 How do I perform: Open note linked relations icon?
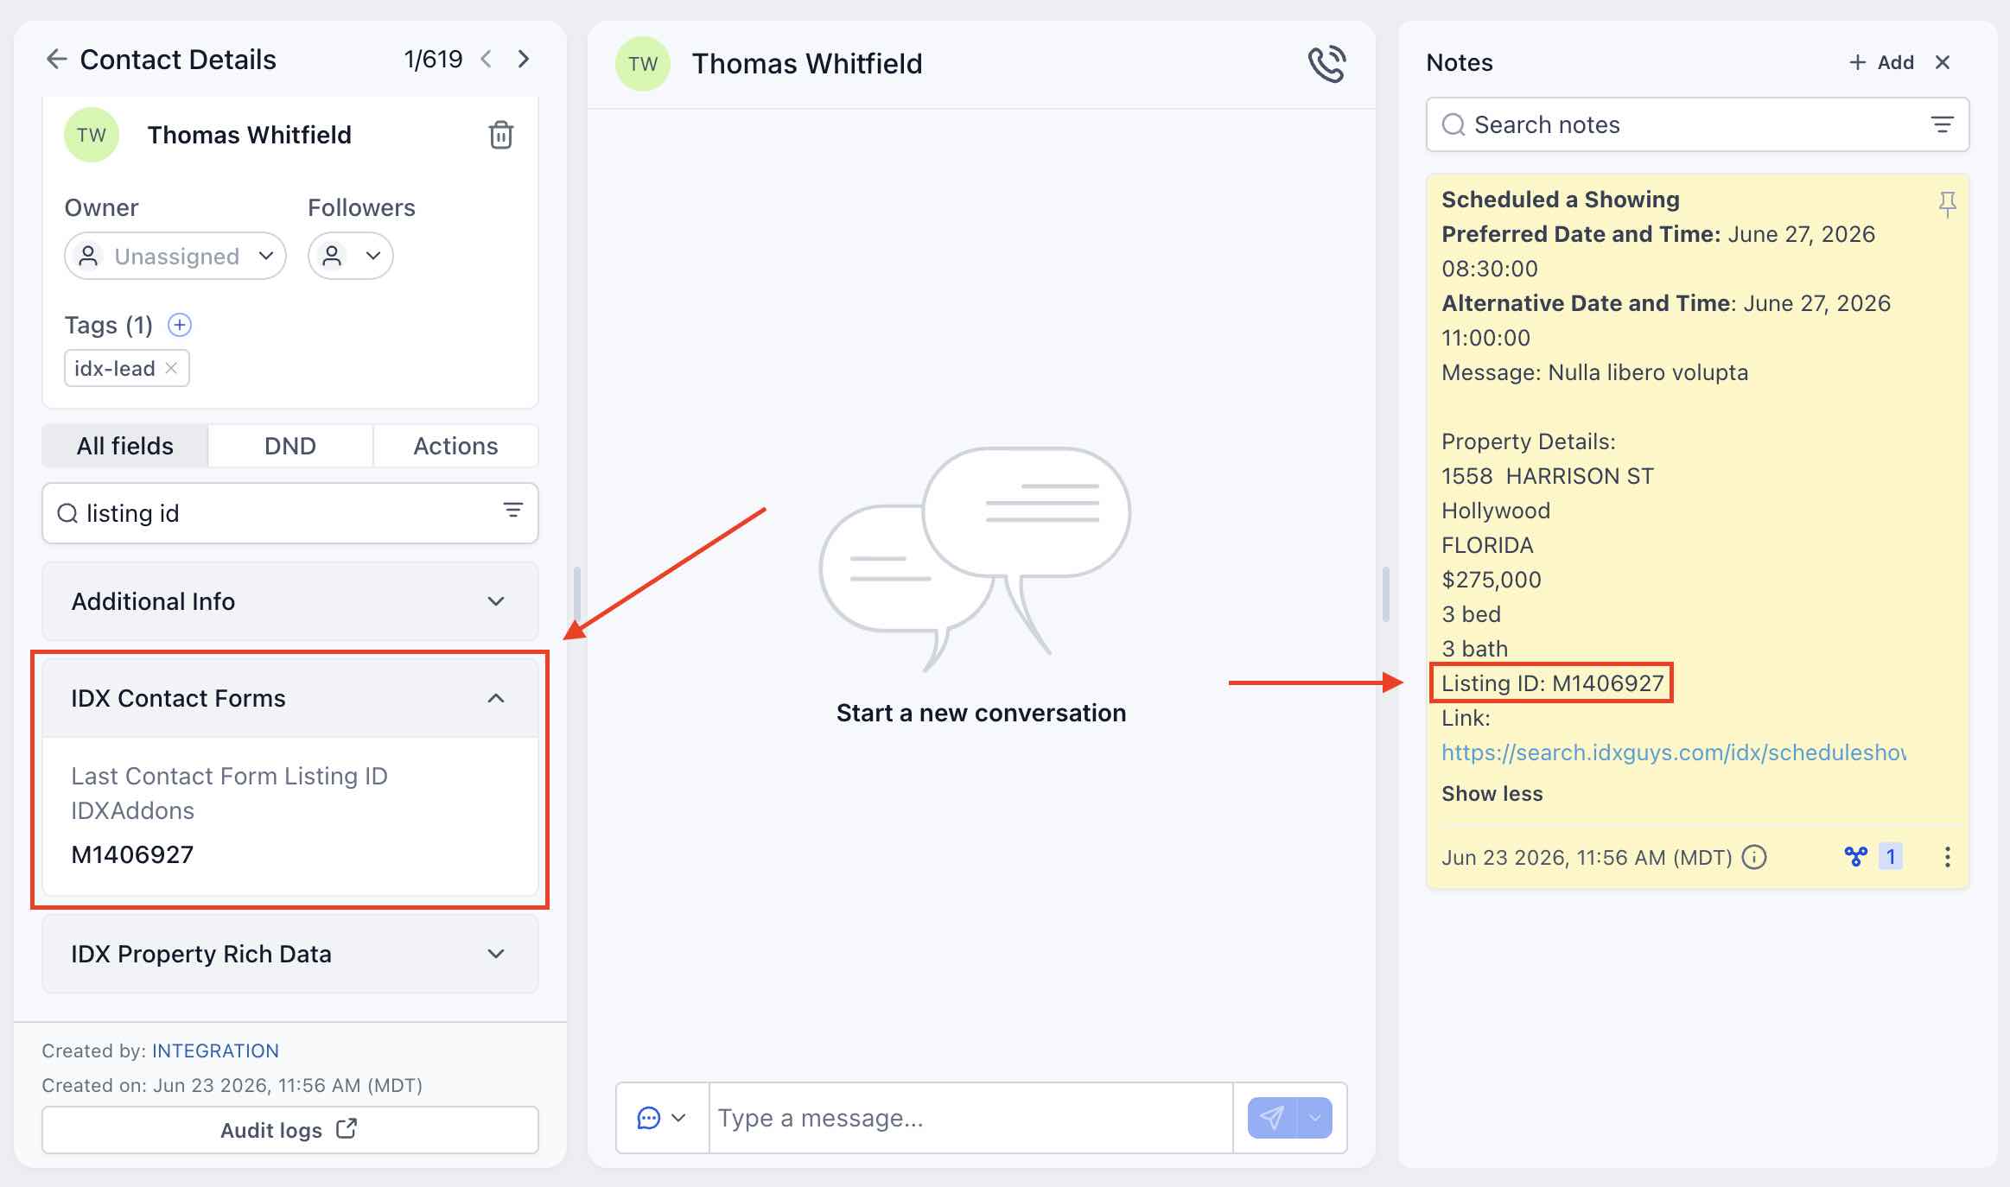click(x=1855, y=856)
